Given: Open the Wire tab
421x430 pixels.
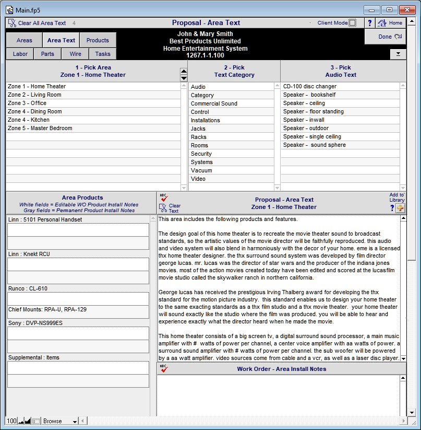Looking at the screenshot, I should 75,54.
